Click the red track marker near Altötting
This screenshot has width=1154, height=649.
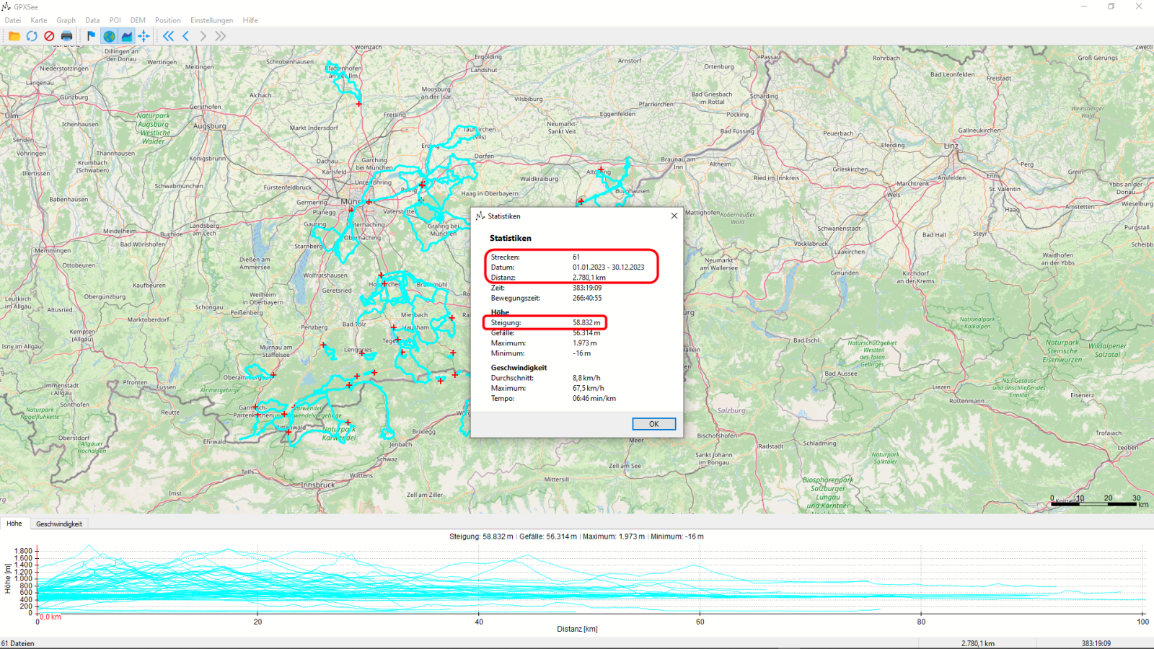[601, 169]
